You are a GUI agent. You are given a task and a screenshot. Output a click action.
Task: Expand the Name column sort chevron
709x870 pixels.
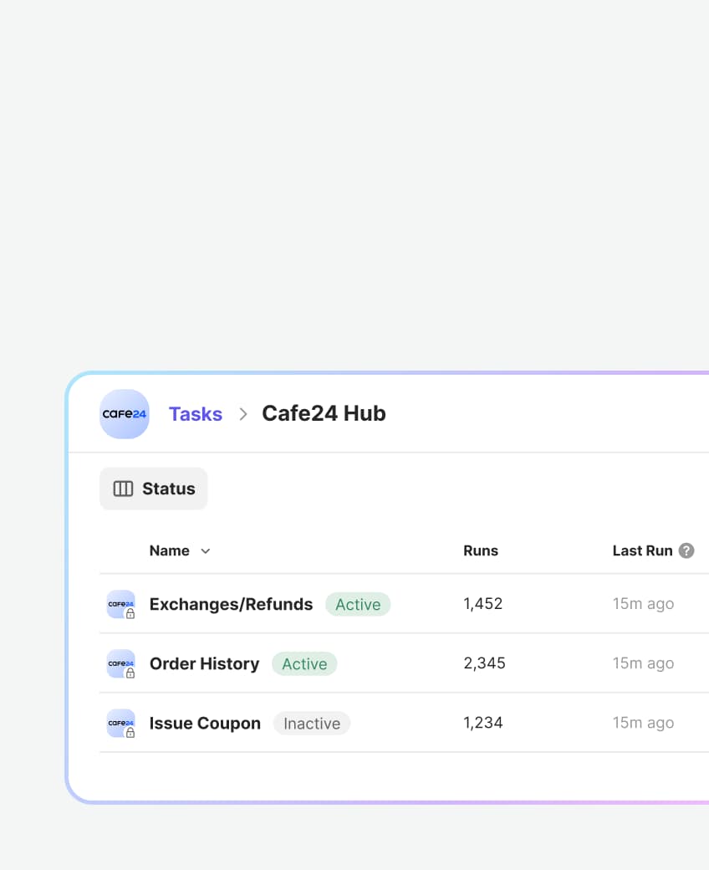(x=206, y=550)
